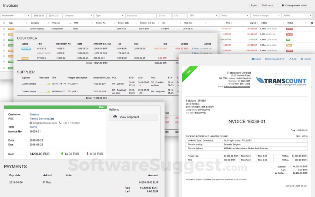Click the 2016-12-31 end date field

pos(54,16)
